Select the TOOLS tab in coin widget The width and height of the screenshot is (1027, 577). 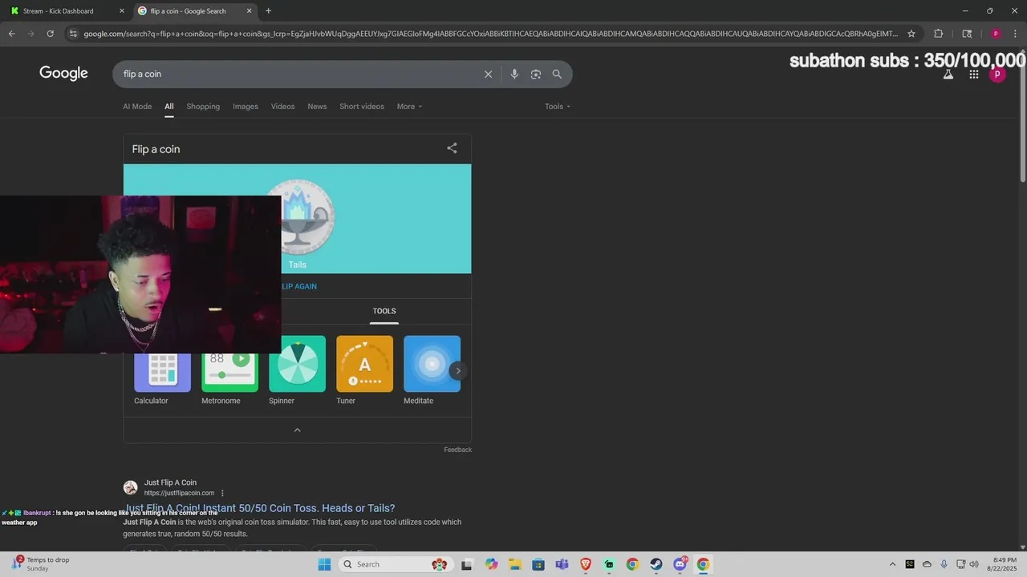(384, 311)
